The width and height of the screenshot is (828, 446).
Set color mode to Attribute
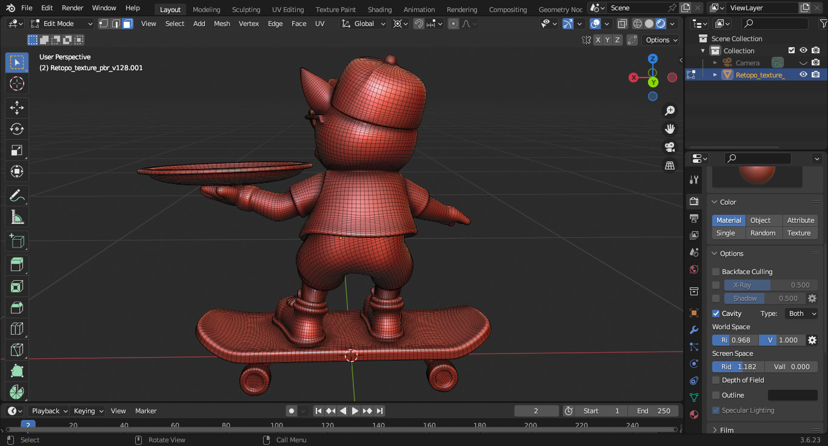(x=800, y=220)
